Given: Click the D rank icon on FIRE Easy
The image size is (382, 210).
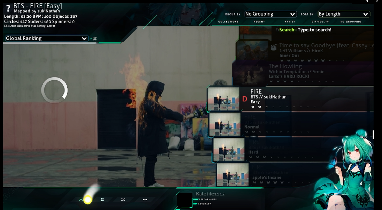Looking at the screenshot, I should (244, 99).
